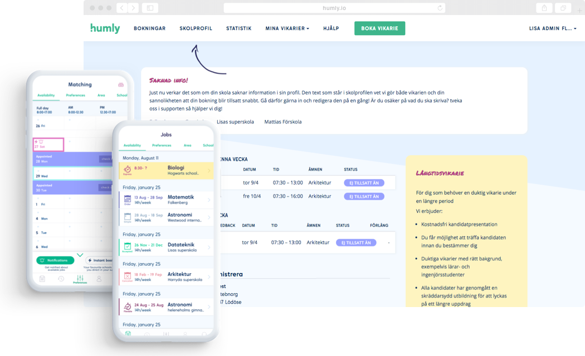The image size is (585, 356).
Task: Click the Simple calendar icon on Astronomi Westwood
Action: click(127, 217)
